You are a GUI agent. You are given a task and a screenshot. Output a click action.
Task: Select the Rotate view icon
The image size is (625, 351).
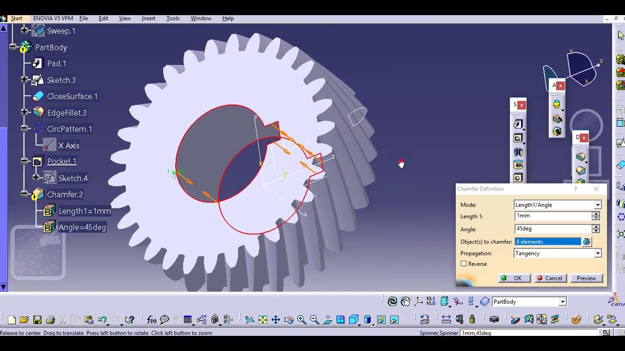click(289, 320)
